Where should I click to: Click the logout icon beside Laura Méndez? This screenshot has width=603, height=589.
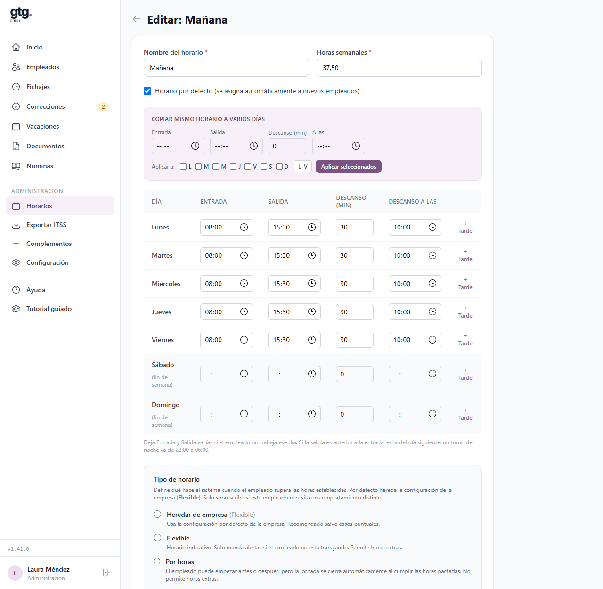(x=106, y=573)
